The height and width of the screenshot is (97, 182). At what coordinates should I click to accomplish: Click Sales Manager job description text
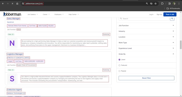coord(64,43)
